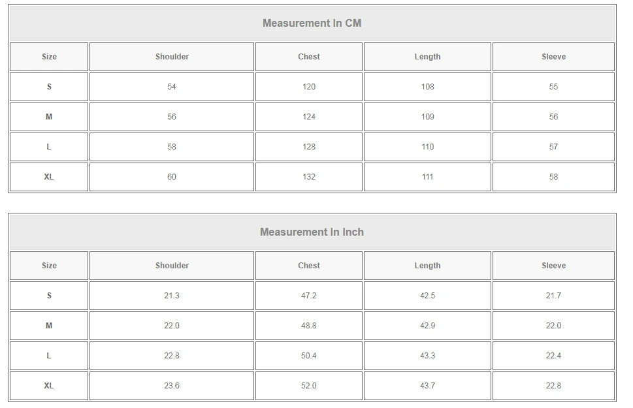Click size L label in Inch table
Image resolution: width=633 pixels, height=408 pixels.
(49, 356)
